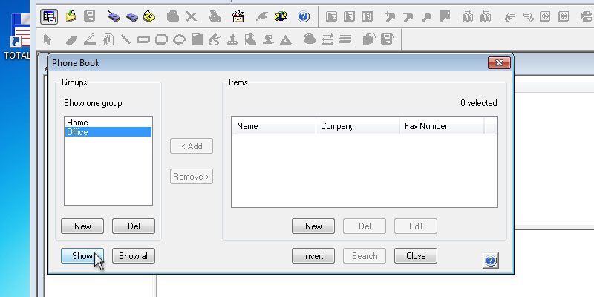
Task: Create a new group with the Groups New button
Action: pyautogui.click(x=82, y=226)
